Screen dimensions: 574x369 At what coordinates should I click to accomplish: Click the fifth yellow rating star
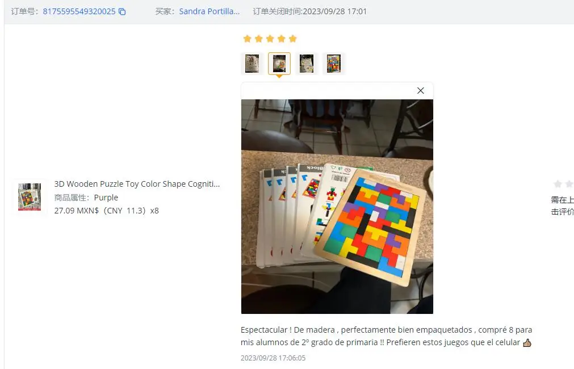(293, 39)
